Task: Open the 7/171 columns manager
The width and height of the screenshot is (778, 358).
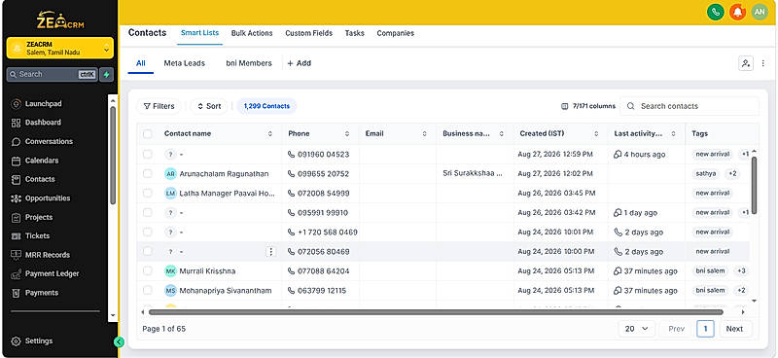Action: [x=588, y=106]
